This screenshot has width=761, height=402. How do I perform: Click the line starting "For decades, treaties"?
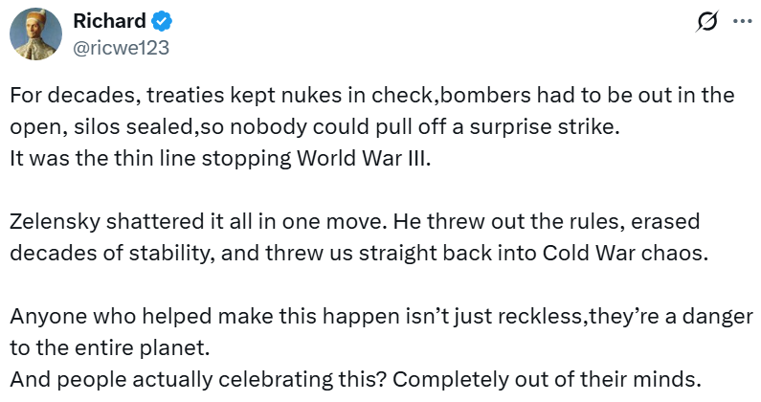pos(371,97)
